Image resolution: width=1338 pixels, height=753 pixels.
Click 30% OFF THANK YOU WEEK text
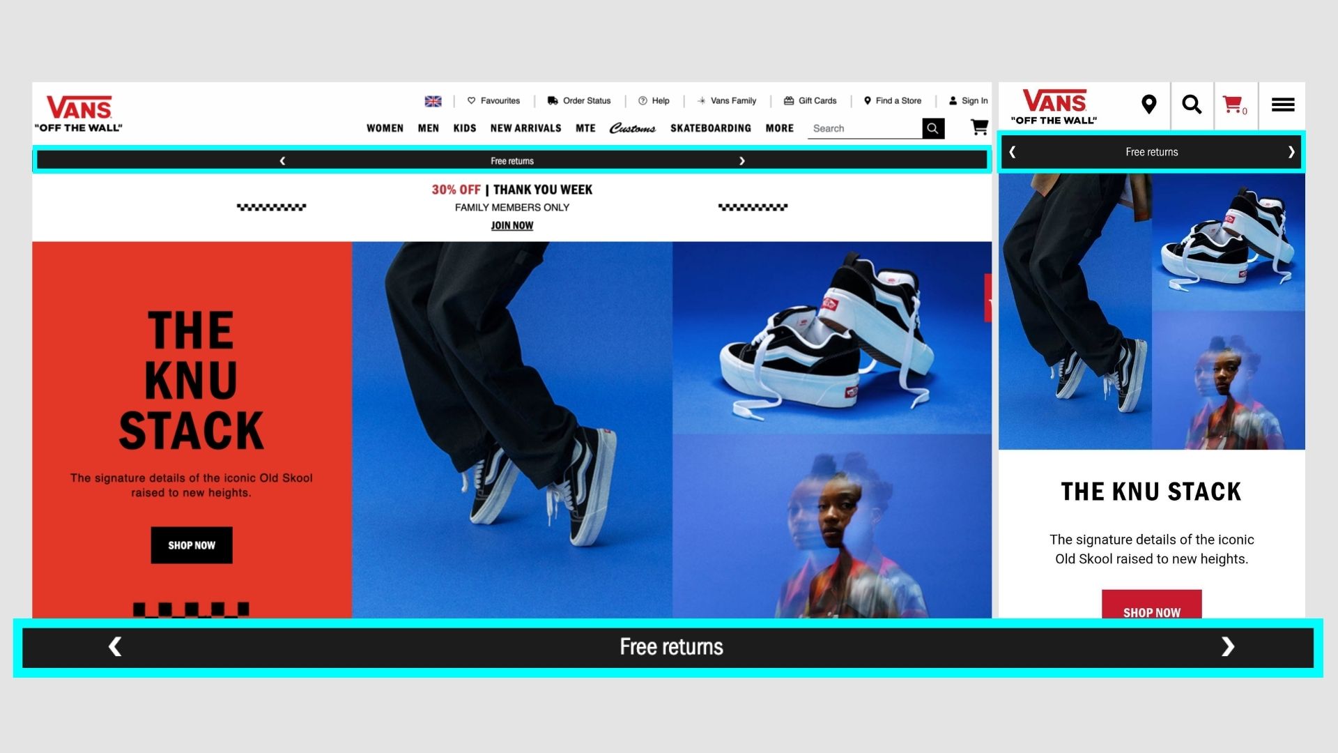(512, 190)
